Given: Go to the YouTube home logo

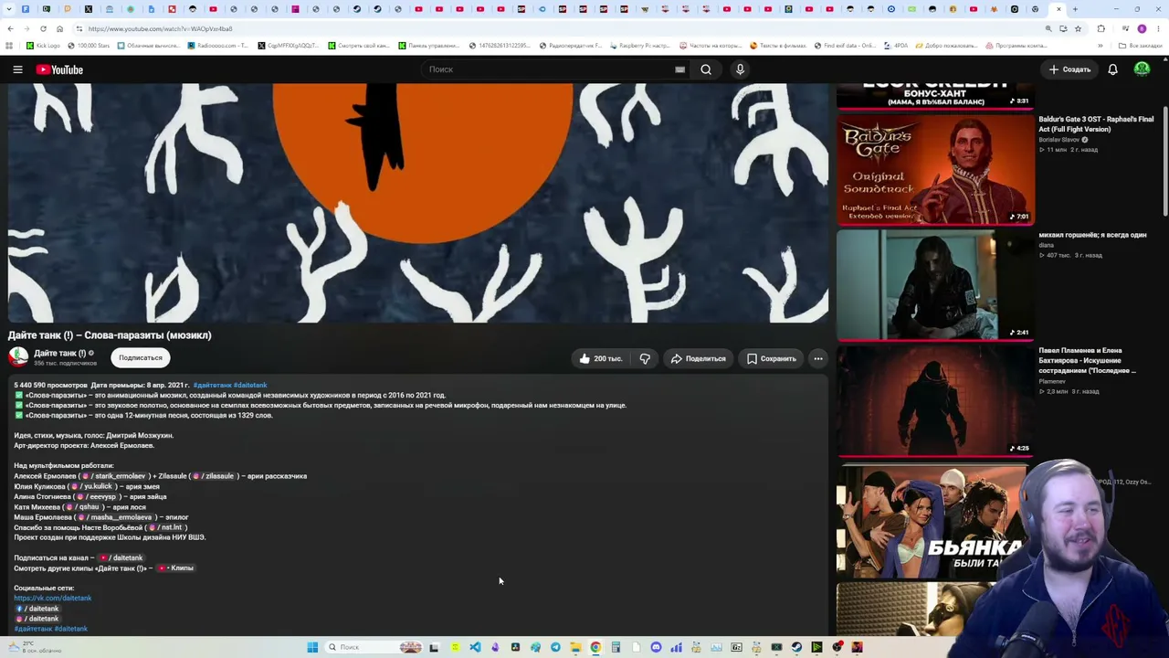Looking at the screenshot, I should (x=59, y=69).
